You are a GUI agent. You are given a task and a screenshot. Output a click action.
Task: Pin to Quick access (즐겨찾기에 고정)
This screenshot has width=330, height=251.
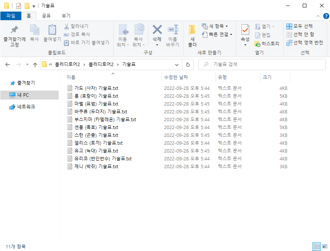tap(15, 36)
